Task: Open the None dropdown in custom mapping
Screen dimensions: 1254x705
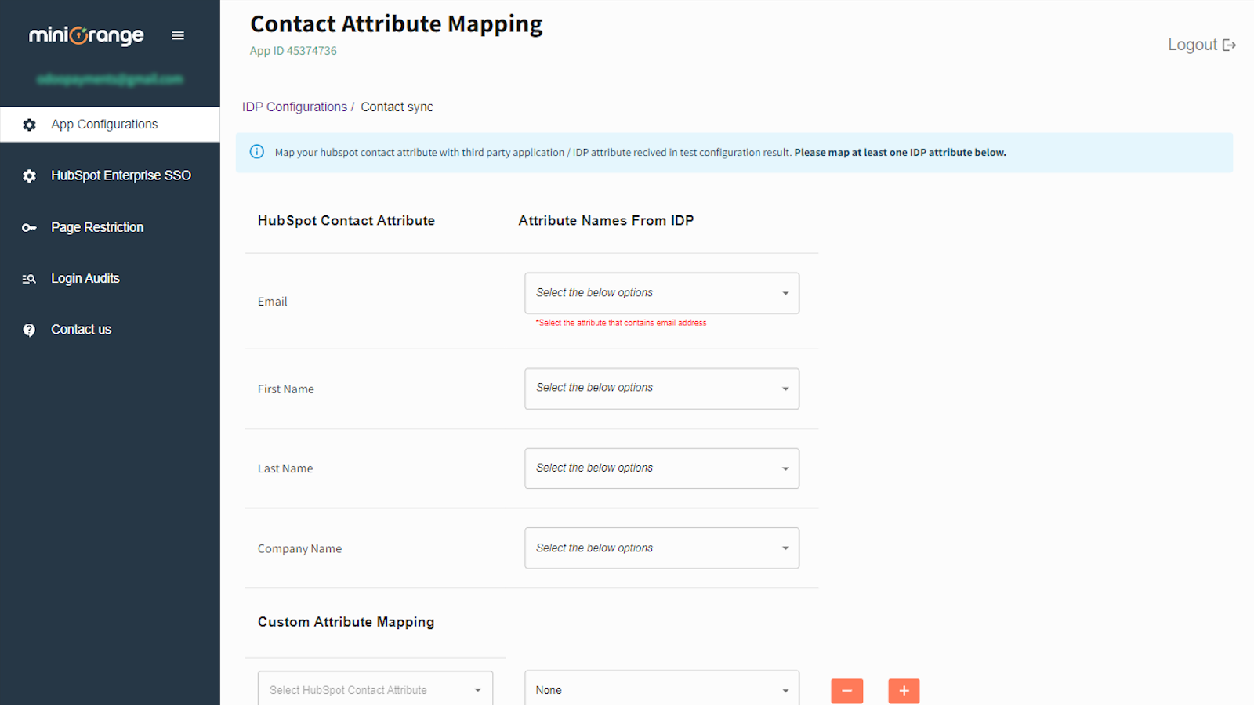Action: 661,689
